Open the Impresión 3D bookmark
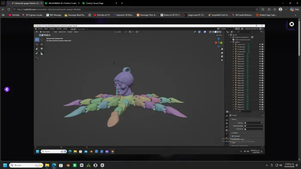 pyautogui.click(x=123, y=15)
